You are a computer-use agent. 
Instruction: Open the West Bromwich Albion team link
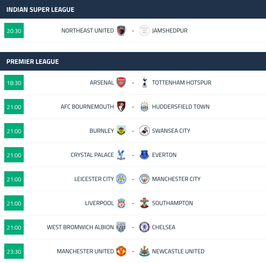pyautogui.click(x=80, y=227)
